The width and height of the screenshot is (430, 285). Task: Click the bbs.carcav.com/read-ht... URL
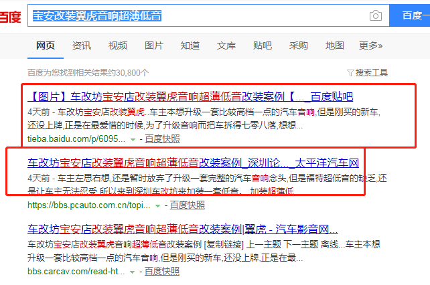(x=76, y=272)
